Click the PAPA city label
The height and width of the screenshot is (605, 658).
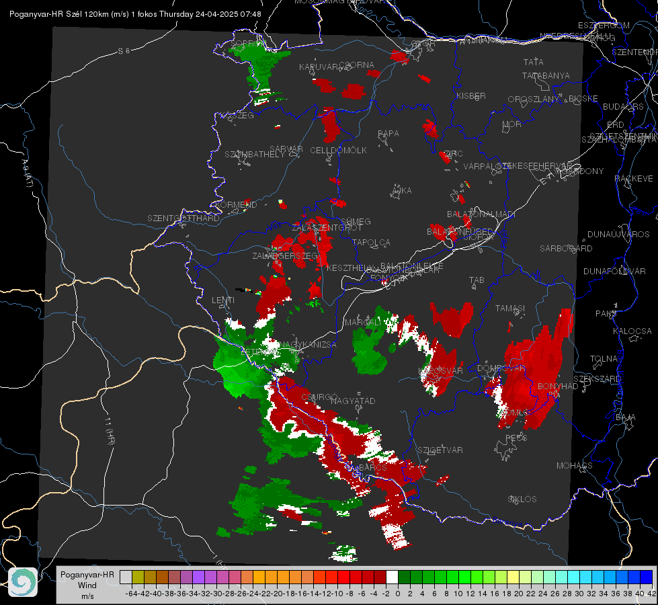click(x=388, y=133)
